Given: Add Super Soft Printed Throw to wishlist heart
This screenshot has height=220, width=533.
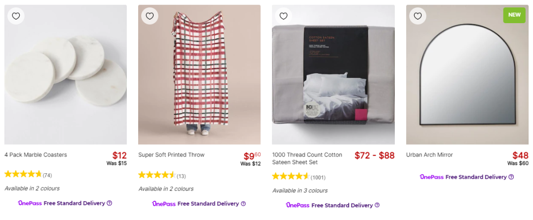Looking at the screenshot, I should (x=150, y=16).
